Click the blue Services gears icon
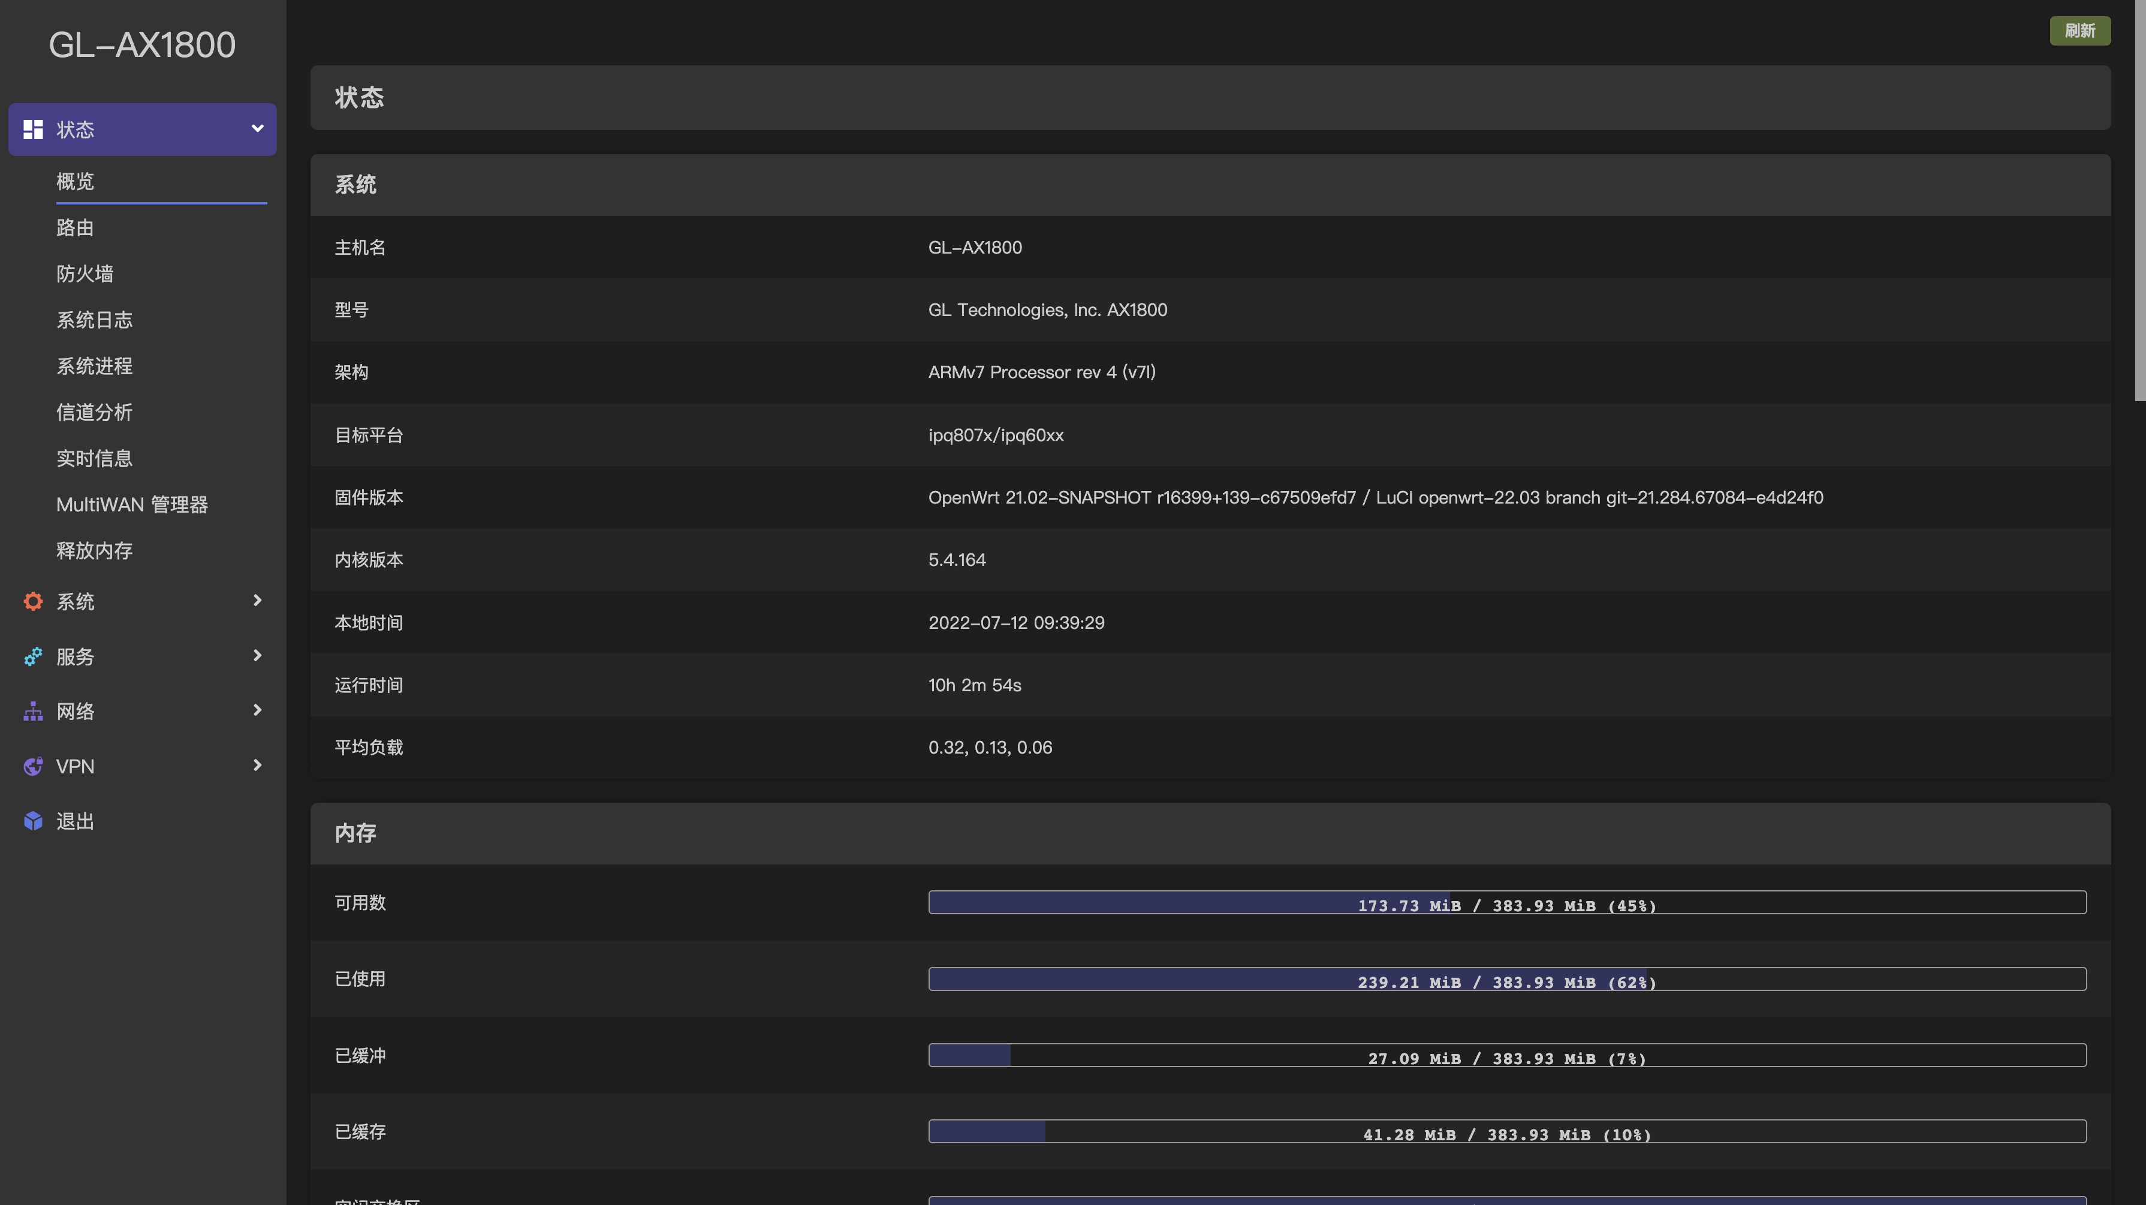This screenshot has height=1205, width=2146. [x=34, y=656]
